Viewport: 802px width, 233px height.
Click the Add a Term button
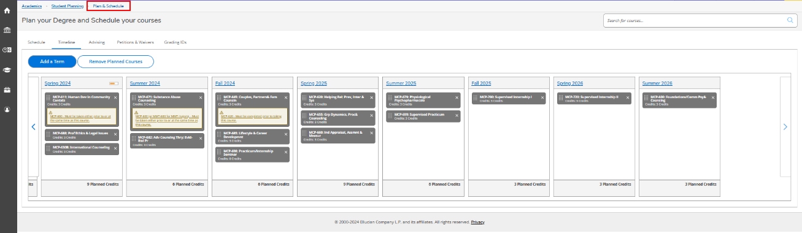(52, 61)
